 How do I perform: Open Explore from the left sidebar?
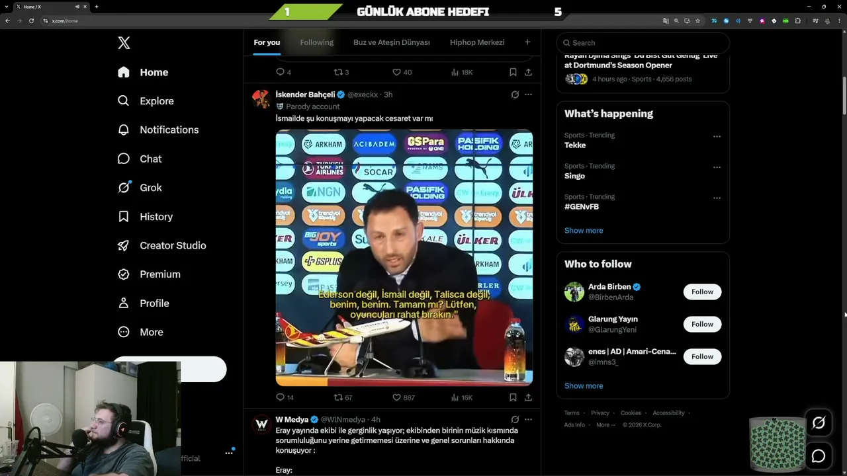(146, 101)
